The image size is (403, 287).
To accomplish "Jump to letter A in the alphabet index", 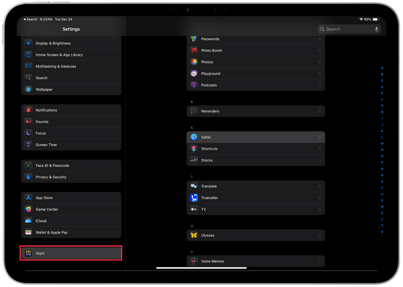I will click(x=382, y=68).
